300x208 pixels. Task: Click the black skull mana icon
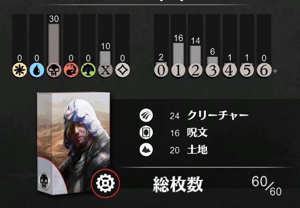54,70
